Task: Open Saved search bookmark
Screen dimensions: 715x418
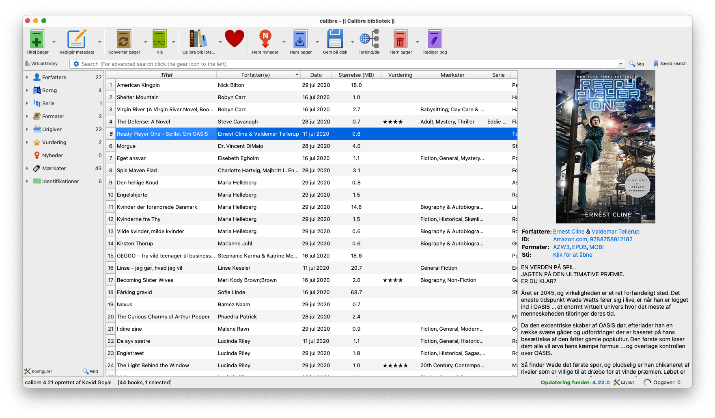Action: point(670,64)
